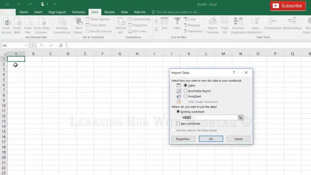This screenshot has width=311, height=175.
Task: Click Edit Links in ribbon
Action: click(x=137, y=31)
